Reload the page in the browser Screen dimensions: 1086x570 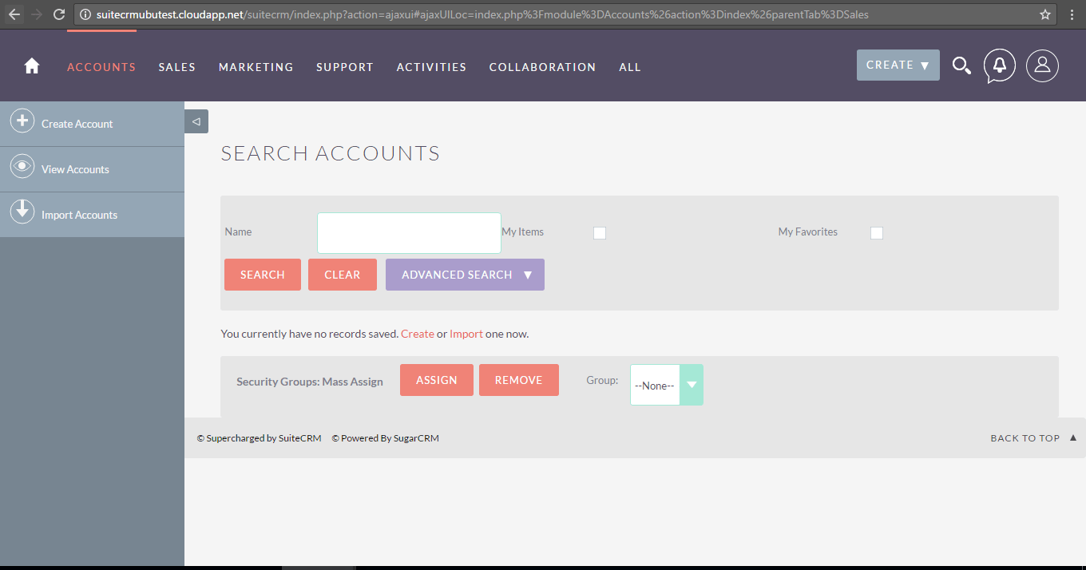pyautogui.click(x=58, y=14)
